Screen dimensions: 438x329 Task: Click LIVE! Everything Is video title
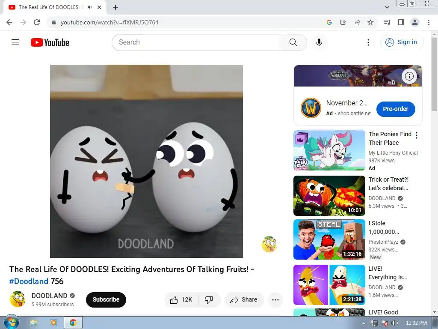click(x=388, y=273)
